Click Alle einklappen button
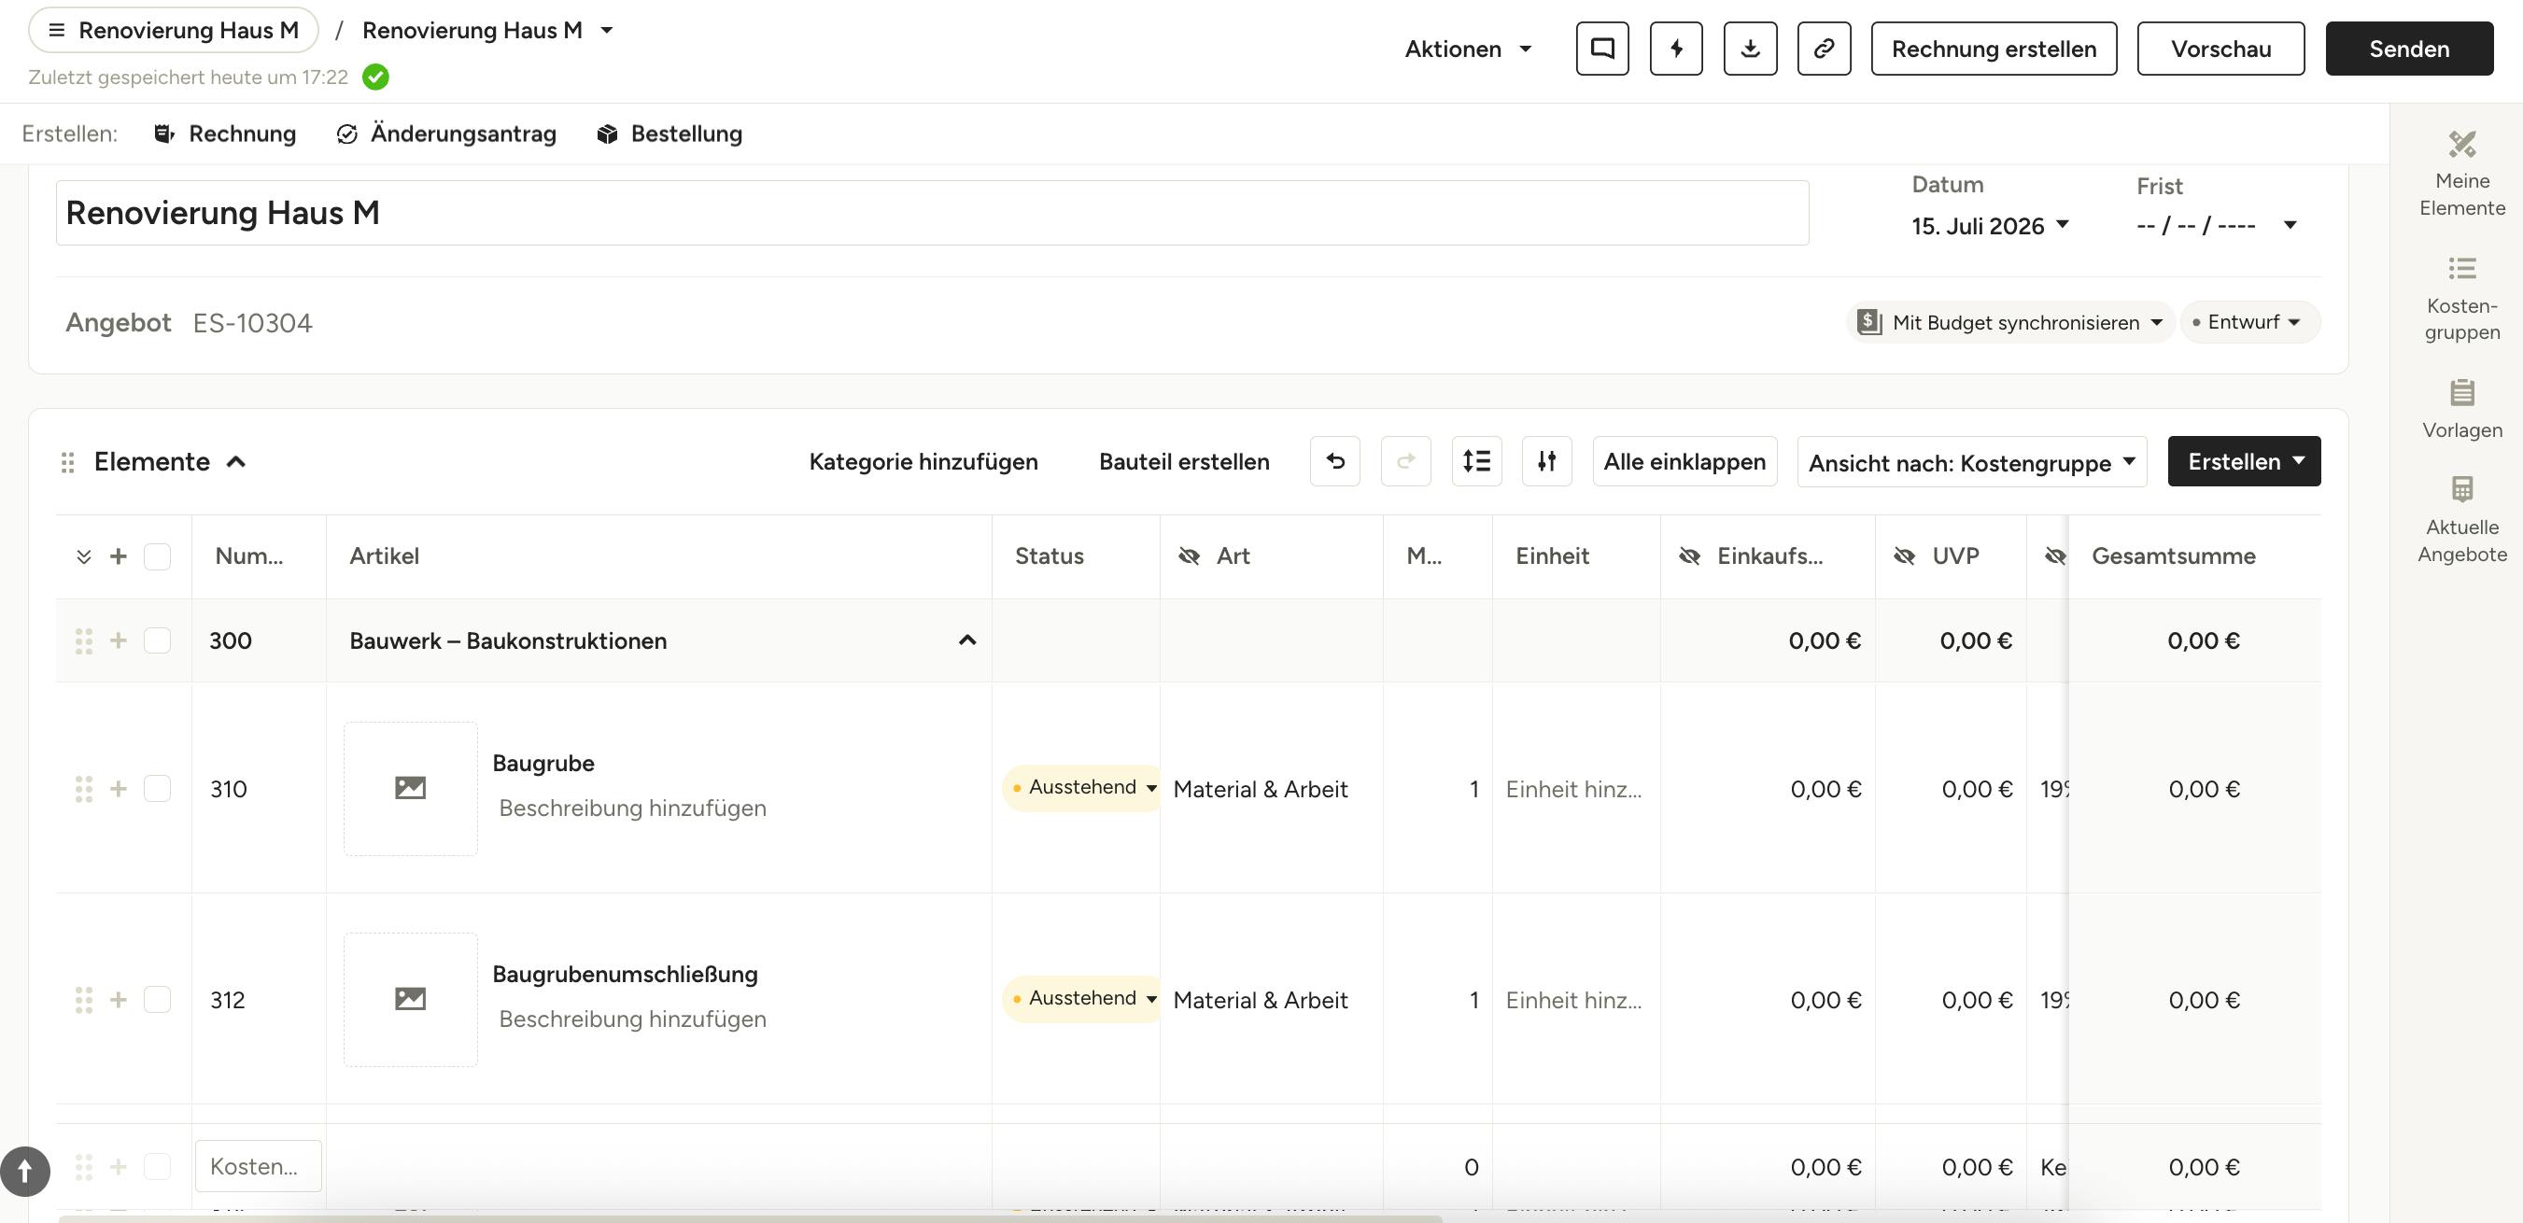This screenshot has height=1223, width=2523. tap(1684, 461)
